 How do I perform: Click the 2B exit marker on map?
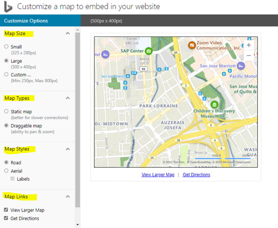pos(178,140)
